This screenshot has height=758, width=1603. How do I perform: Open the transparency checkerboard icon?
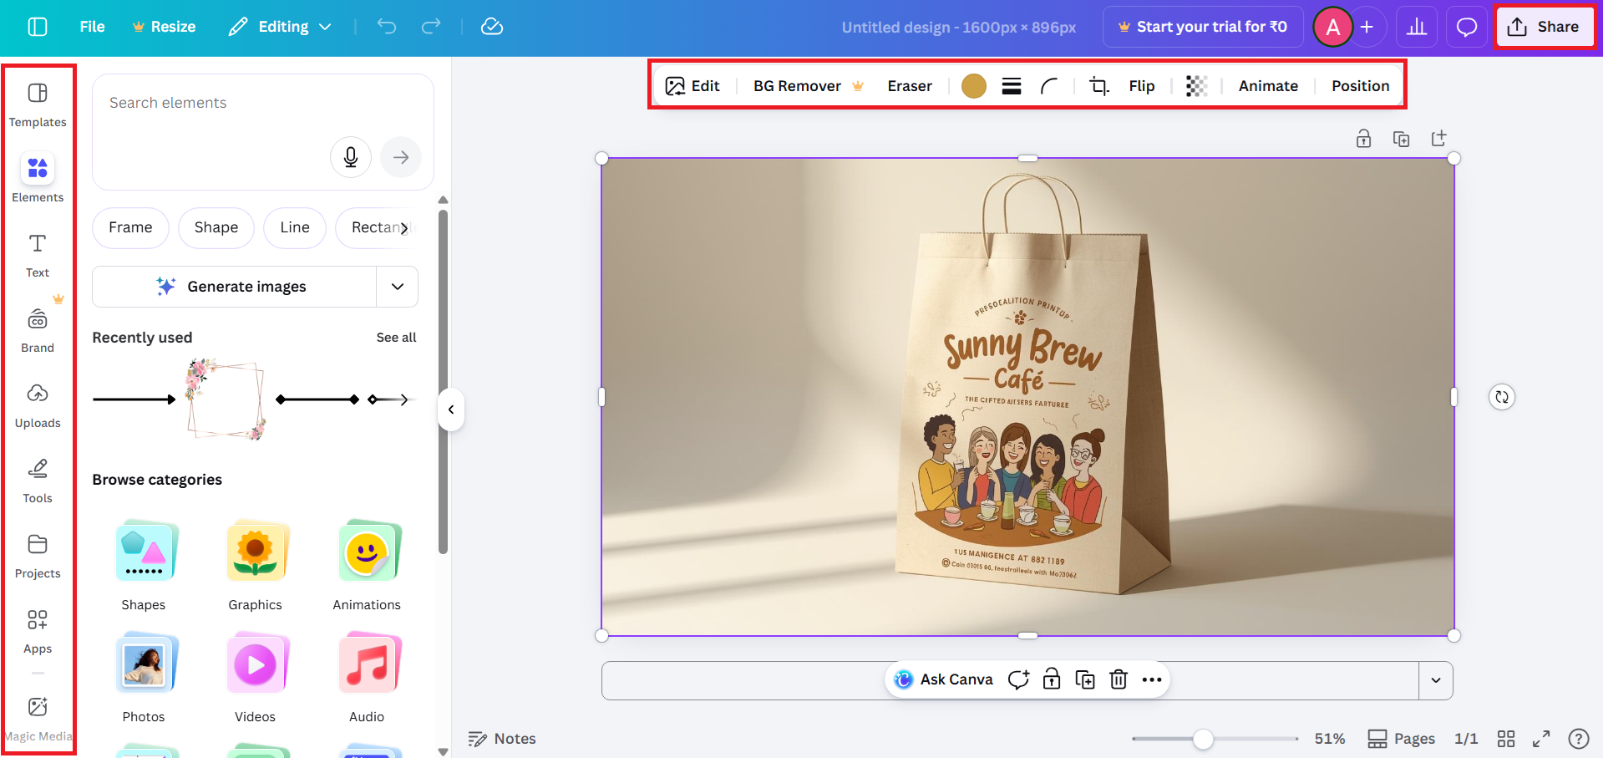[x=1196, y=86]
